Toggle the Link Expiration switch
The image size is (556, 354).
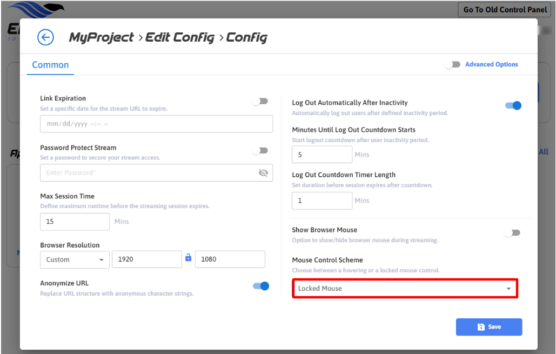[260, 101]
